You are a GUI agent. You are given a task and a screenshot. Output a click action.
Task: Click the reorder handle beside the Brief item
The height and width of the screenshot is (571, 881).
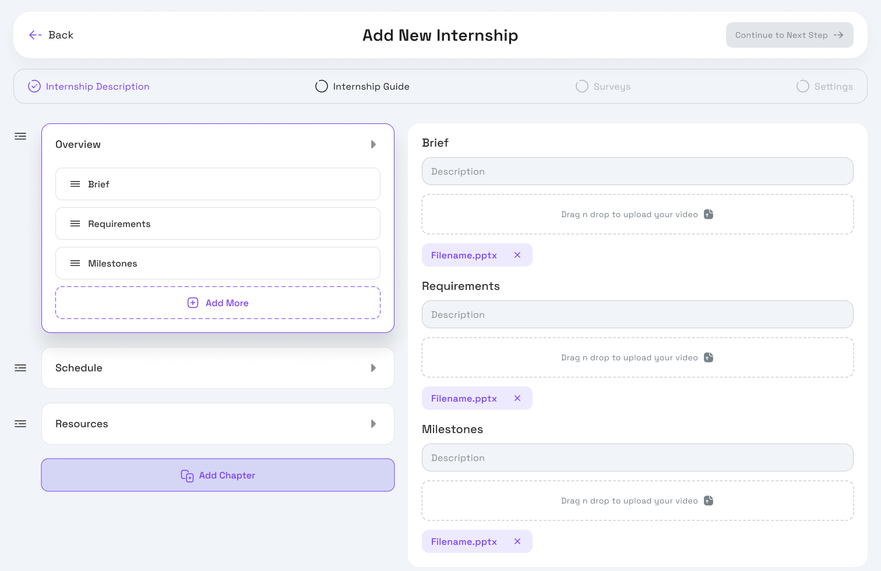75,184
